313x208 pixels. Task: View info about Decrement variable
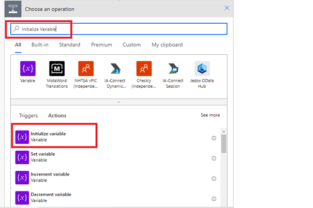click(x=214, y=199)
